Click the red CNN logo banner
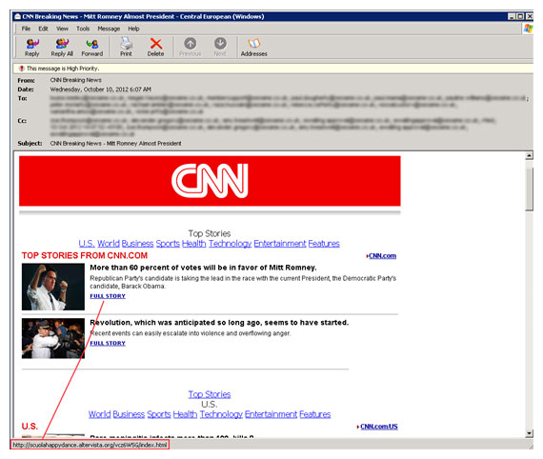The image size is (543, 459). point(210,181)
